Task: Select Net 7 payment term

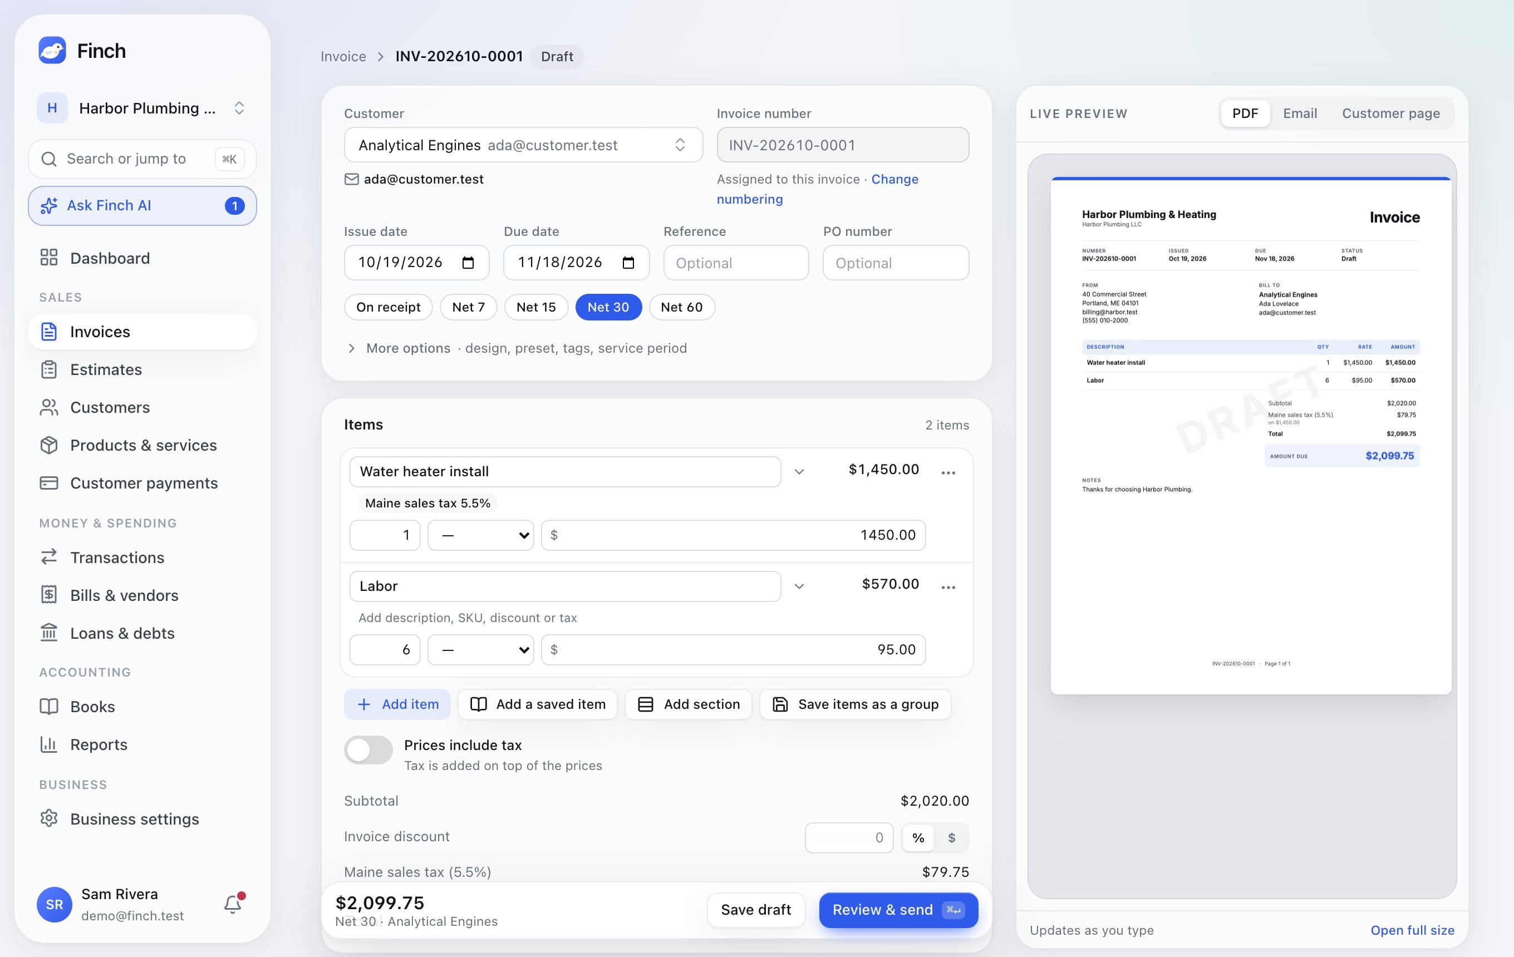Action: (469, 307)
